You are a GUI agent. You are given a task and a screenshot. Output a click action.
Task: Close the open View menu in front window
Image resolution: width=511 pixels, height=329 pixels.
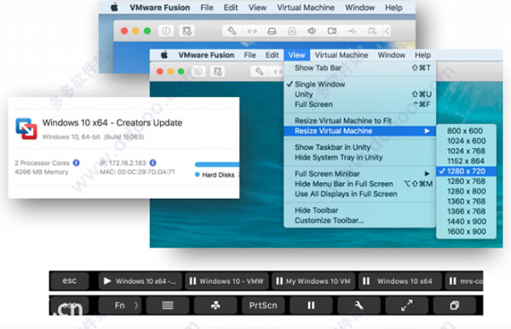point(296,55)
